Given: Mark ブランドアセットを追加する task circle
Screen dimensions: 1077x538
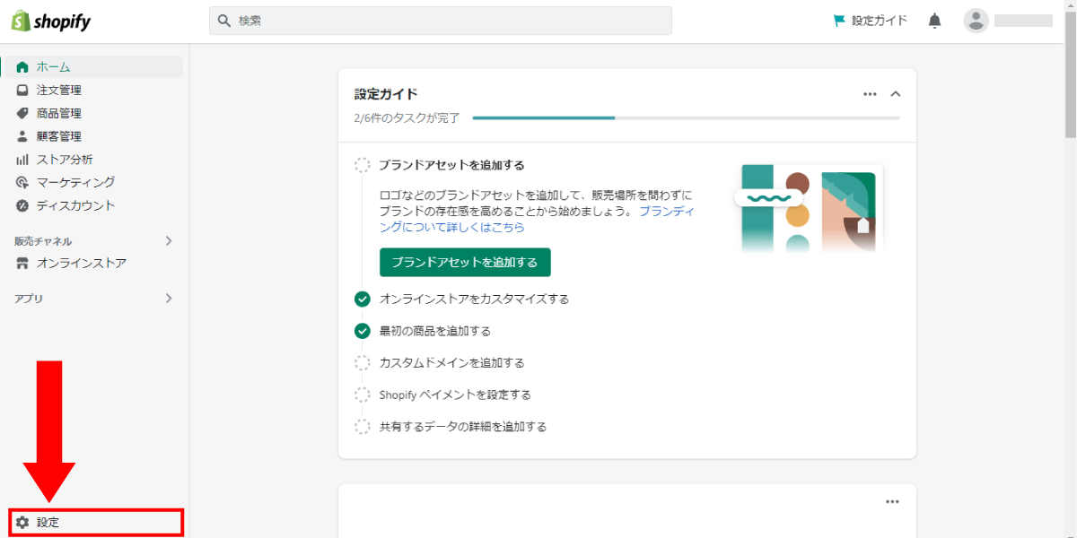Looking at the screenshot, I should pyautogui.click(x=362, y=165).
